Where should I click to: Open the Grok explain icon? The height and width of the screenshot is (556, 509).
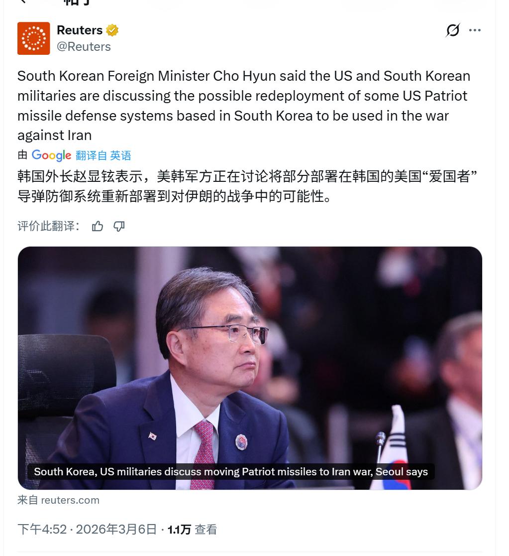(453, 30)
